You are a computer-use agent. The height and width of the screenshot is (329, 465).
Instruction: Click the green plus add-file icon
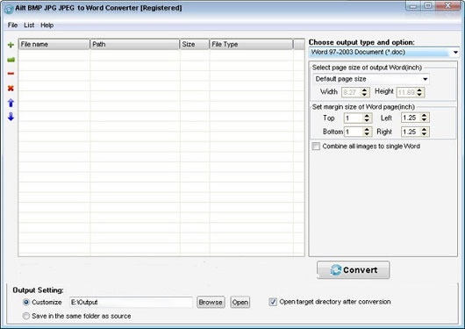(x=11, y=45)
